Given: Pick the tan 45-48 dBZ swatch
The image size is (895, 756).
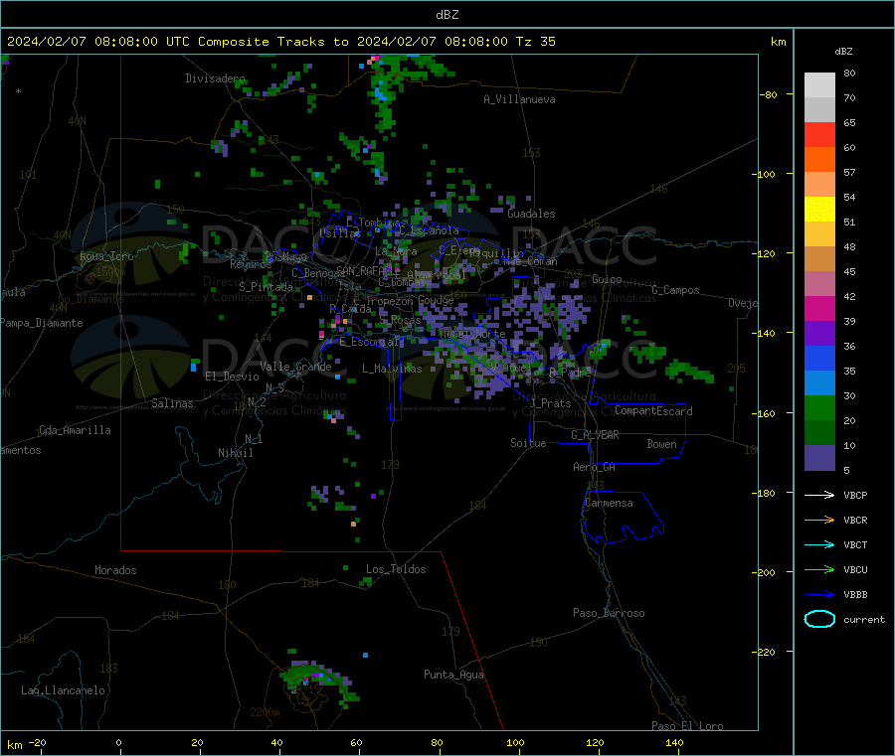Looking at the screenshot, I should pos(819,259).
